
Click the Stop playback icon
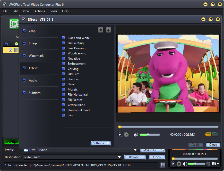pyautogui.click(x=126, y=134)
